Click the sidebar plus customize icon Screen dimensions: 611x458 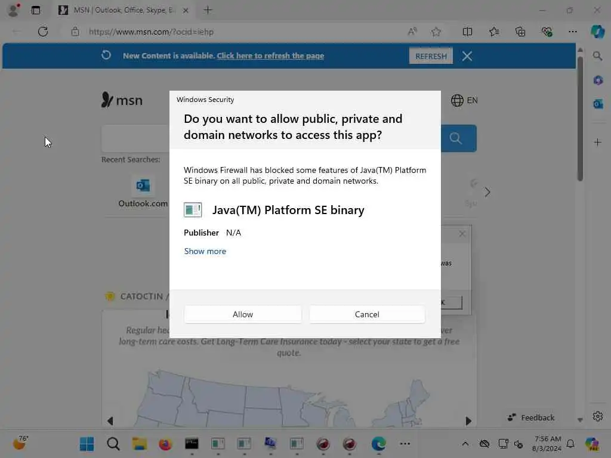click(x=598, y=142)
